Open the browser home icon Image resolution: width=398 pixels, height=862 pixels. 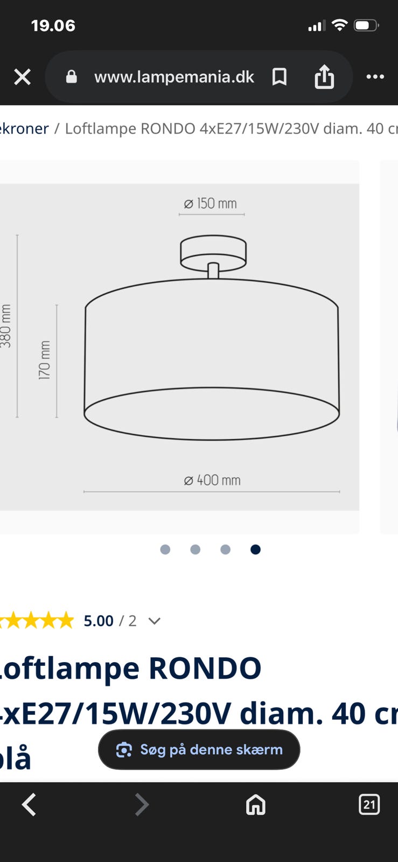click(x=256, y=804)
